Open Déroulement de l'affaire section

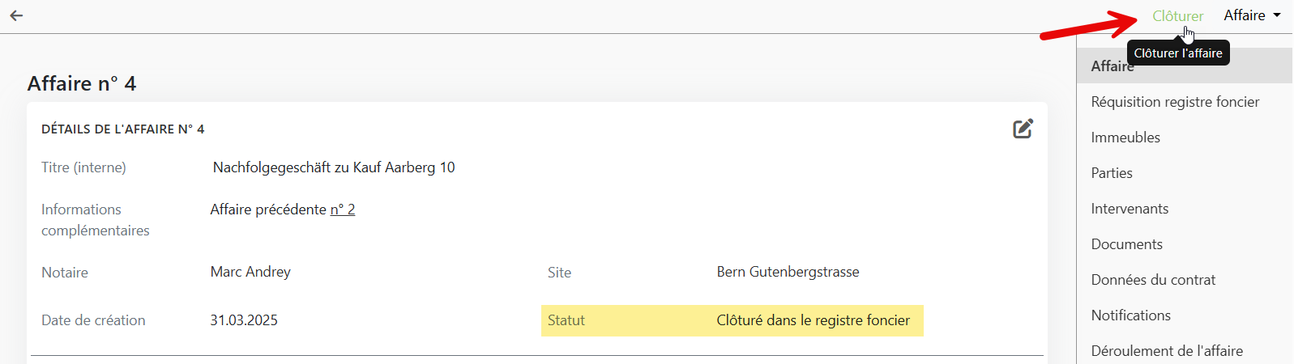(x=1167, y=351)
